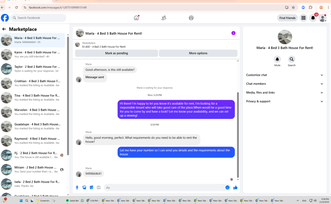Expand the Chat members section
331x204 pixels.
pos(285,84)
